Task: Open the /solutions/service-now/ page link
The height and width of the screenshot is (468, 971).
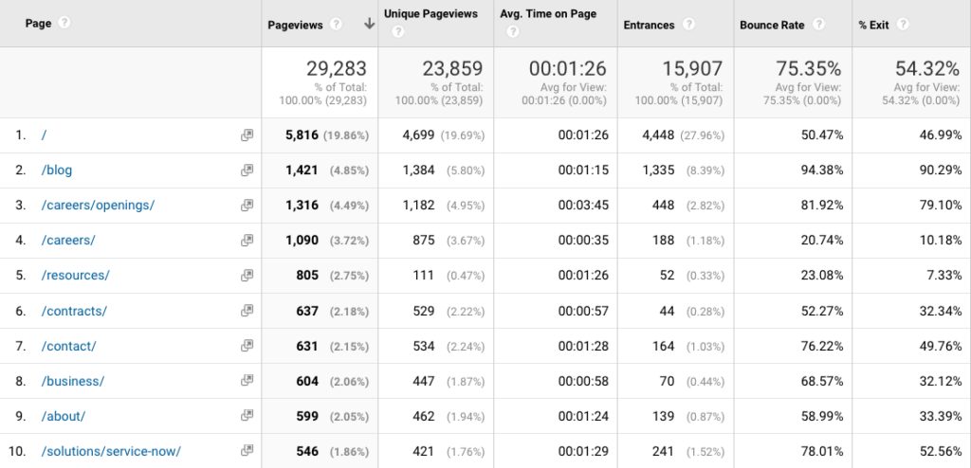Action: (x=111, y=451)
